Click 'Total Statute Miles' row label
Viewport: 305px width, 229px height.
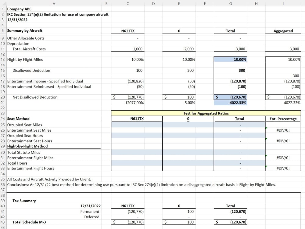(x=23, y=152)
